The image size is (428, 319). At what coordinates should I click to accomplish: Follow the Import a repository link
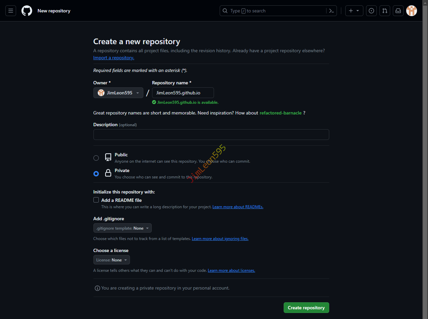pos(114,58)
